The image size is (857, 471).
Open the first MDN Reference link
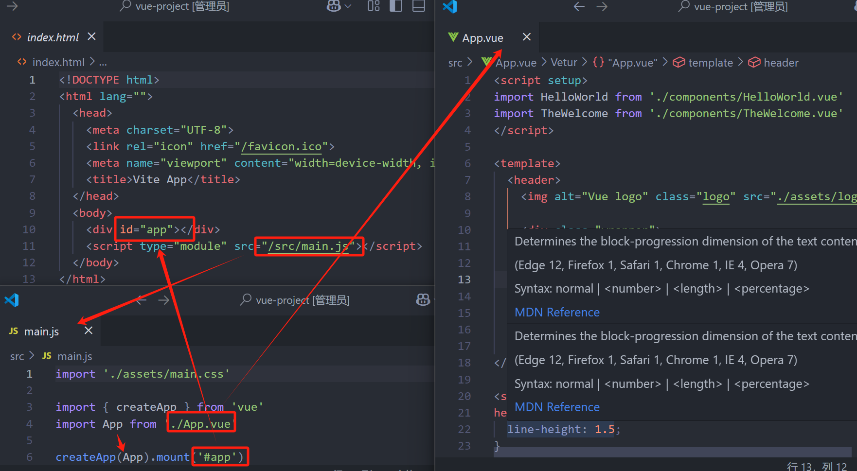557,312
